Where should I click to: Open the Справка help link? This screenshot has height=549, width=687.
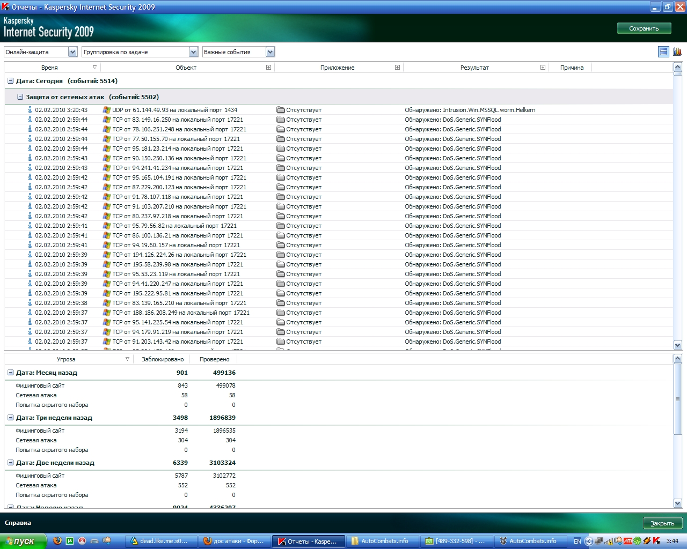[18, 523]
